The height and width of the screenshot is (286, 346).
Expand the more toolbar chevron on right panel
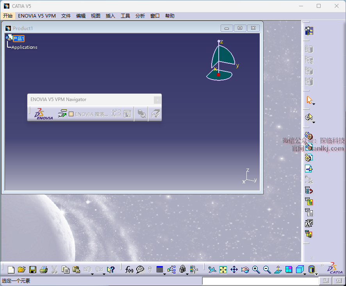(312, 258)
